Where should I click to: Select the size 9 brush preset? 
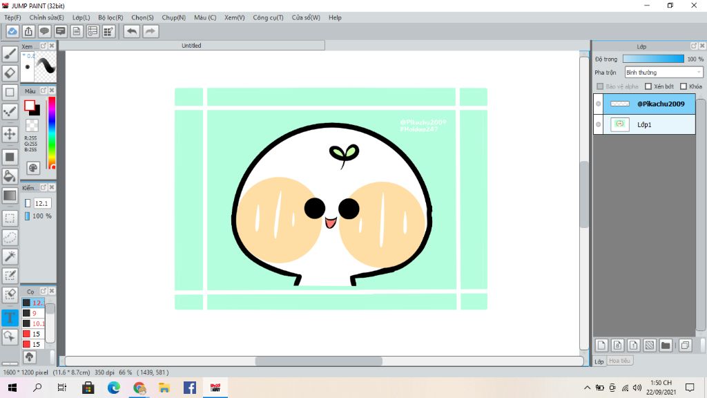click(x=35, y=313)
